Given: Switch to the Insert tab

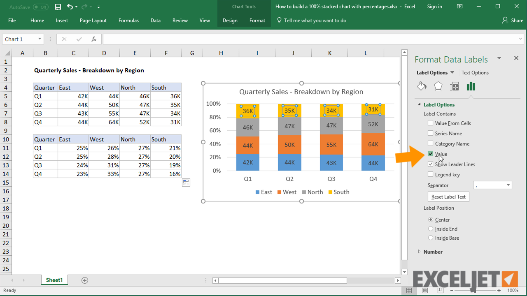Looking at the screenshot, I should (x=62, y=21).
